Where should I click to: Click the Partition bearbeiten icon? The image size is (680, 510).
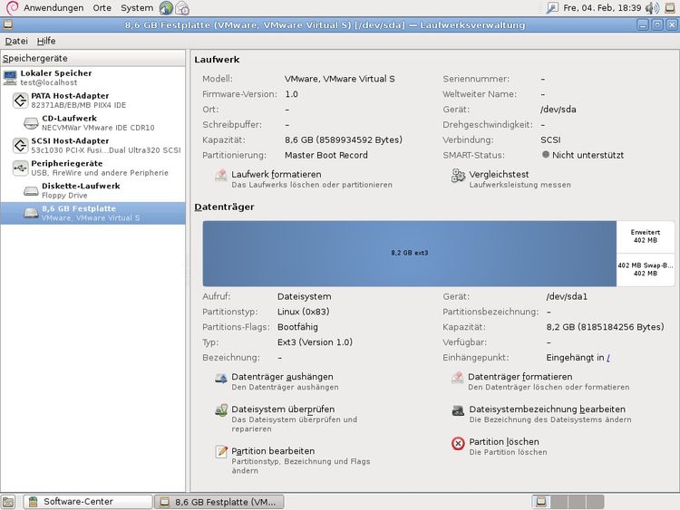221,452
